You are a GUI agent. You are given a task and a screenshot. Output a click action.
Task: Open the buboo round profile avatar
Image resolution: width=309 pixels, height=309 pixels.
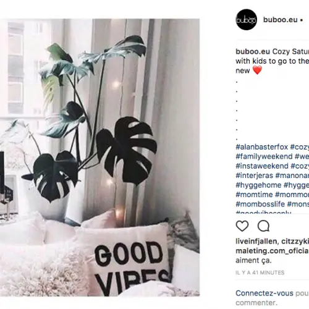pos(246,20)
